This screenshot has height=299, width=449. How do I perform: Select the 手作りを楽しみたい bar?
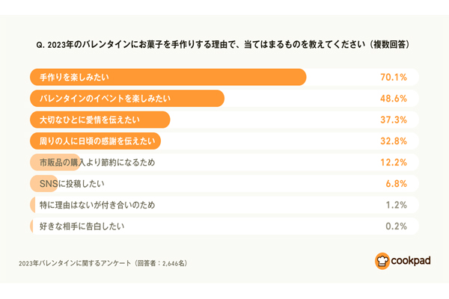(x=168, y=77)
